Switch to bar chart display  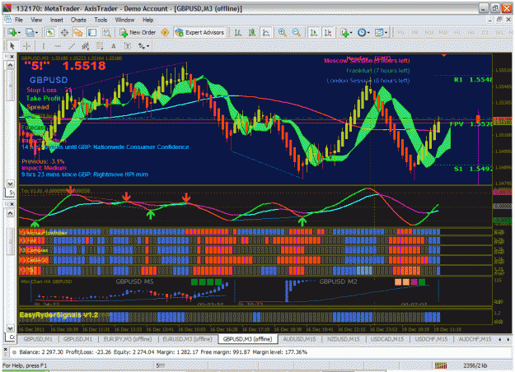click(238, 32)
